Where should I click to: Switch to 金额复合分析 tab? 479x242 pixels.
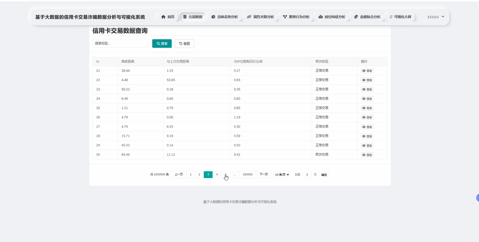coord(367,17)
